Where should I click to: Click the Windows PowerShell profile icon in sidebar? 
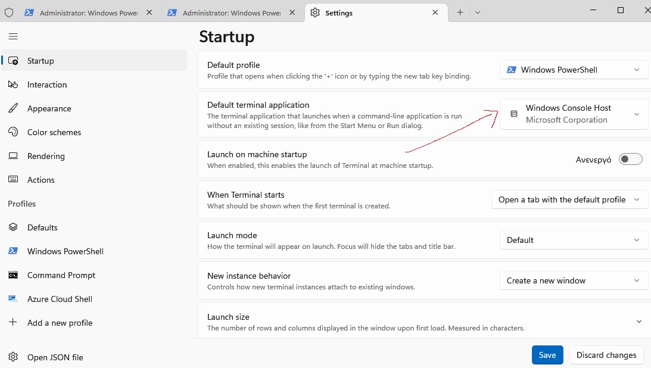(13, 251)
